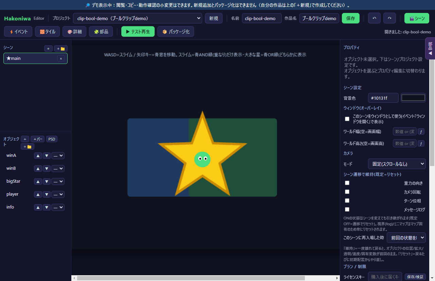Open the project selection dropdown
This screenshot has width=435, height=281.
pyautogui.click(x=138, y=18)
